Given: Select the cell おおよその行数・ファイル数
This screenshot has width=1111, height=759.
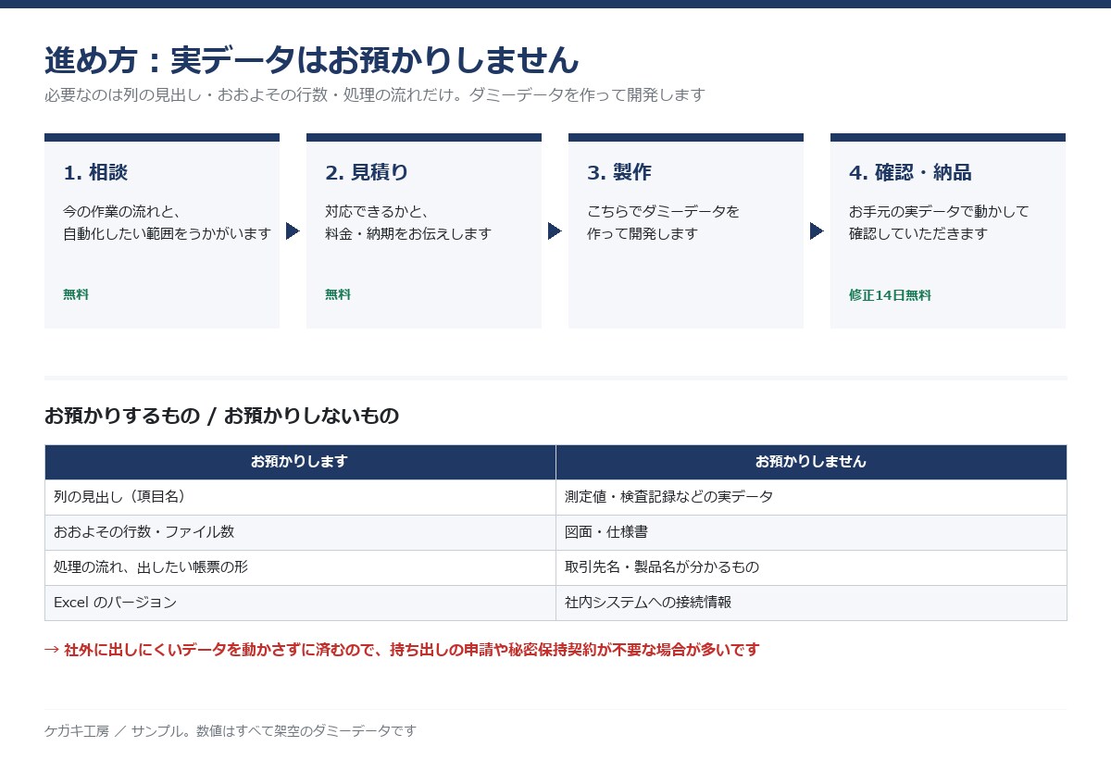Looking at the screenshot, I should [300, 532].
